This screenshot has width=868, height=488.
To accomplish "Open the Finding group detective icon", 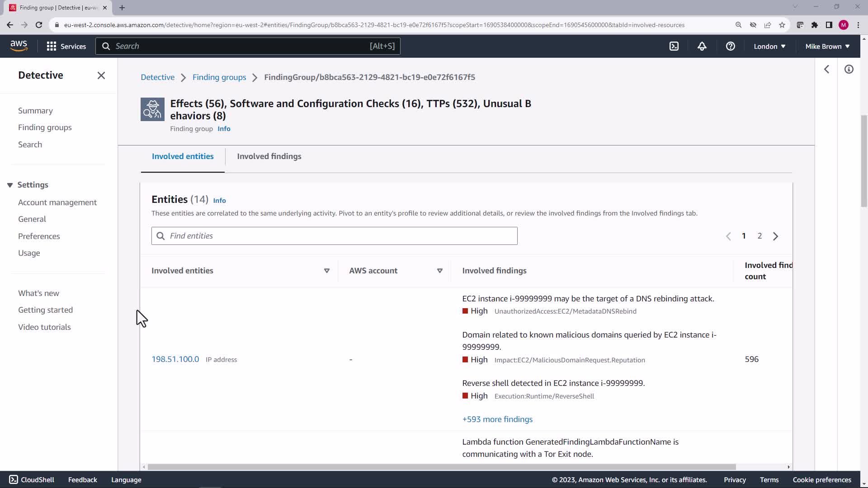I will (152, 109).
